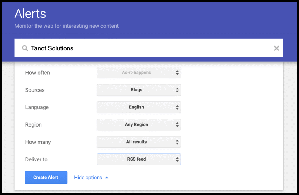Click the stepper arrows on Region dropdown
This screenshot has width=299, height=195.
tap(177, 125)
